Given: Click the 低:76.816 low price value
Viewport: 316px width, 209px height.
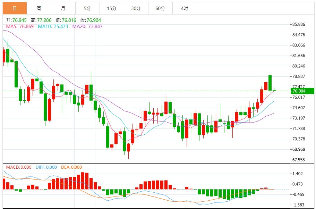Looking at the screenshot, I should [66, 20].
